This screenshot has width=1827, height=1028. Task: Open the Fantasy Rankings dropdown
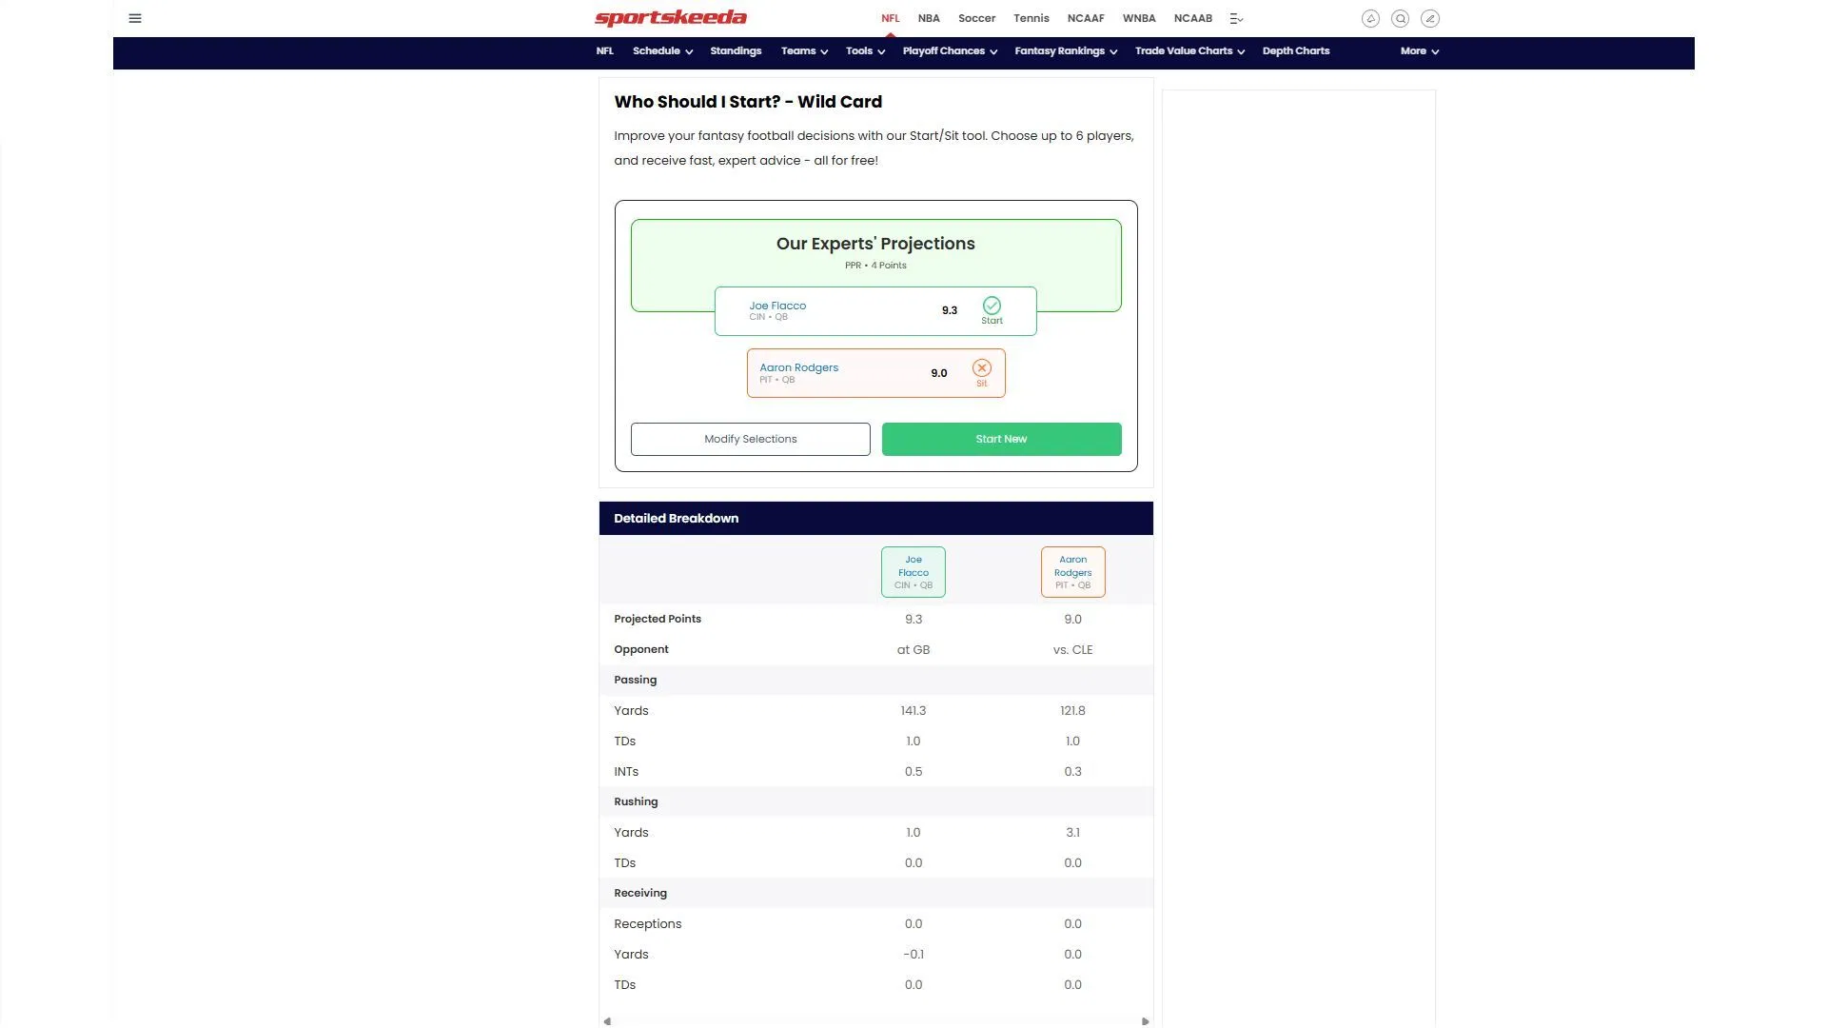click(x=1065, y=51)
